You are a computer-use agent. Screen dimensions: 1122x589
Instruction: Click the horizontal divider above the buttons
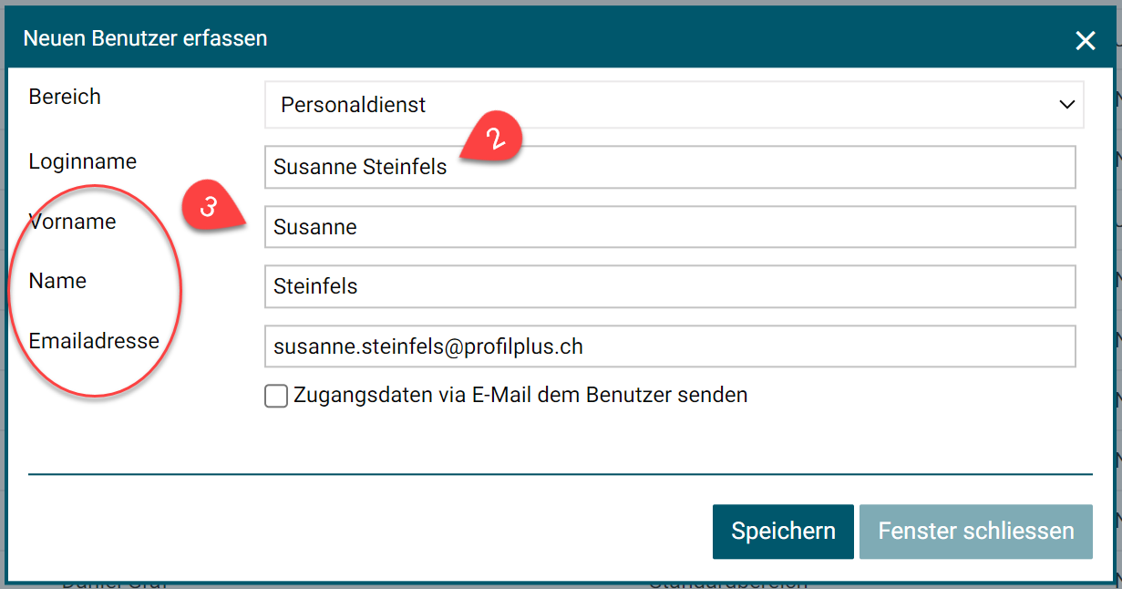click(x=560, y=474)
